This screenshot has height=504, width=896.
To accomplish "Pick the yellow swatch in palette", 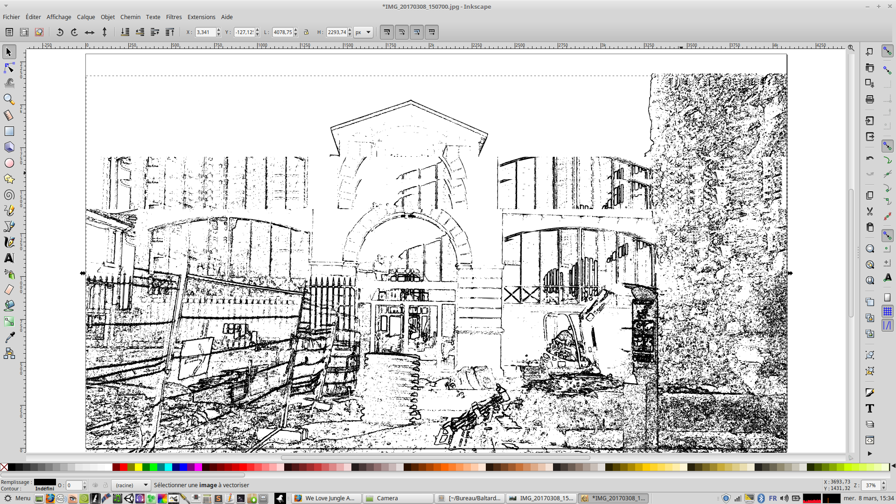I will [139, 467].
